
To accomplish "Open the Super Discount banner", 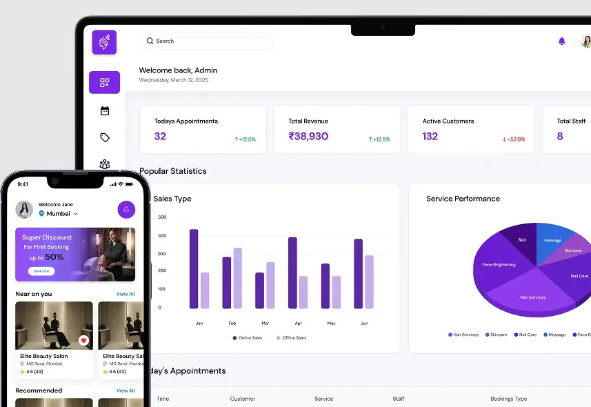I will click(x=75, y=255).
